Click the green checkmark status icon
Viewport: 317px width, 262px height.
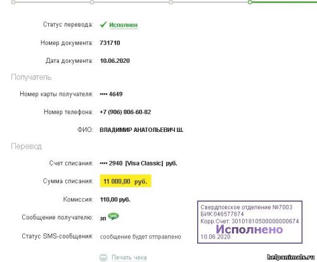[103, 25]
